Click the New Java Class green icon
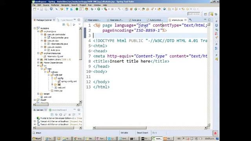 click(136, 9)
